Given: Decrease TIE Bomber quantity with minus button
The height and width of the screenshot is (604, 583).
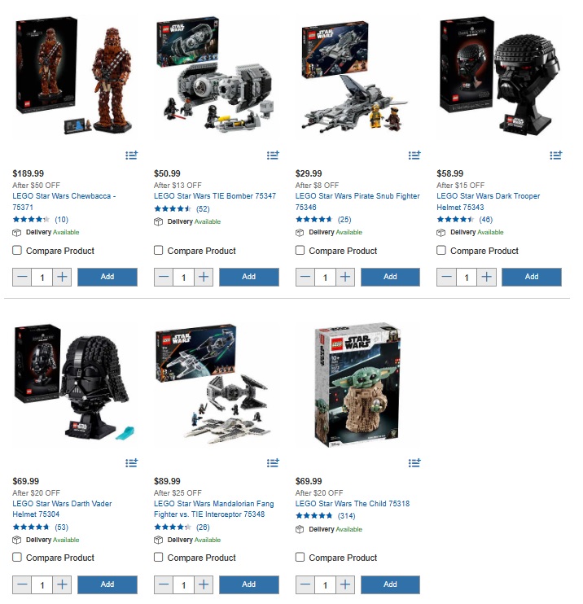Looking at the screenshot, I should tap(164, 277).
